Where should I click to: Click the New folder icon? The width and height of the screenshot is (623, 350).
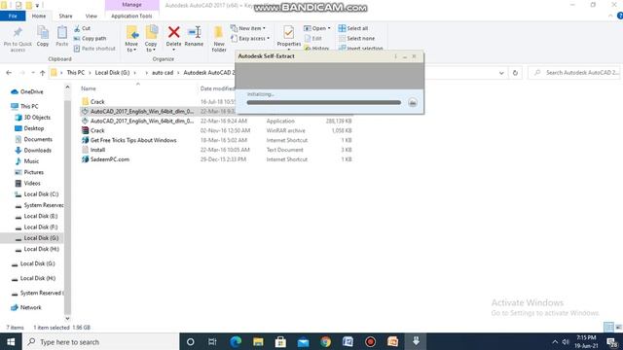(218, 32)
